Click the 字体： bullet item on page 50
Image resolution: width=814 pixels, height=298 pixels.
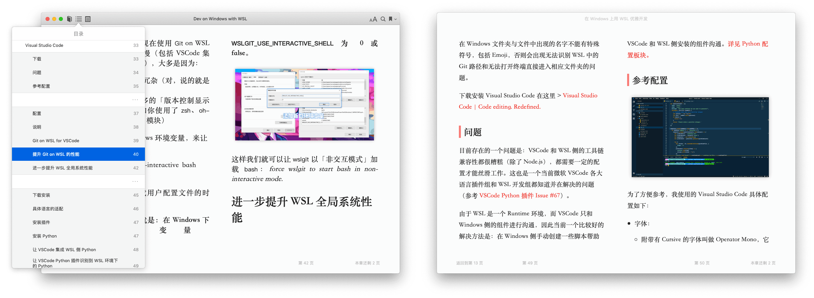(x=642, y=224)
